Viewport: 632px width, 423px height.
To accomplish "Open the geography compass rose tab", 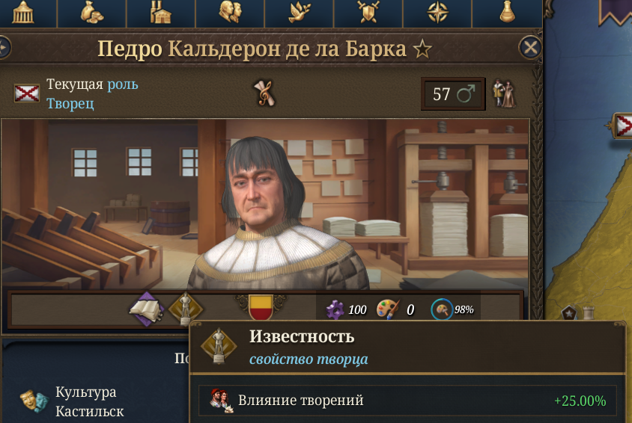I will 438,12.
